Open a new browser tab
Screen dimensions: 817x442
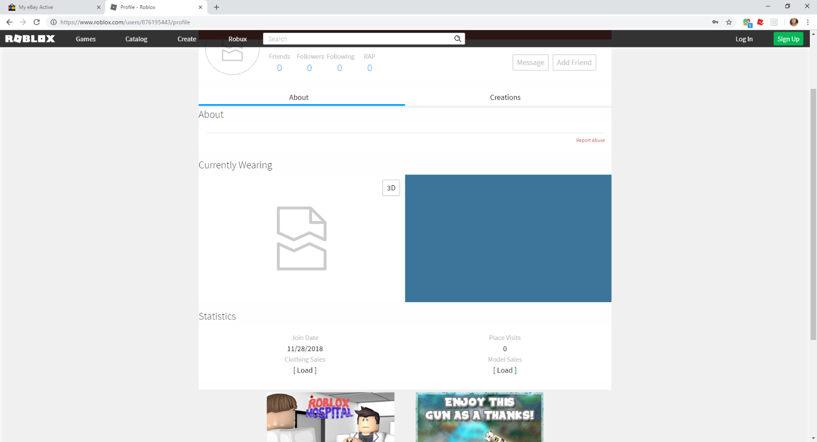pos(217,7)
